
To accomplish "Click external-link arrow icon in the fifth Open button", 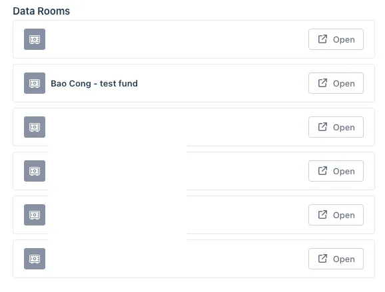I will [x=322, y=215].
